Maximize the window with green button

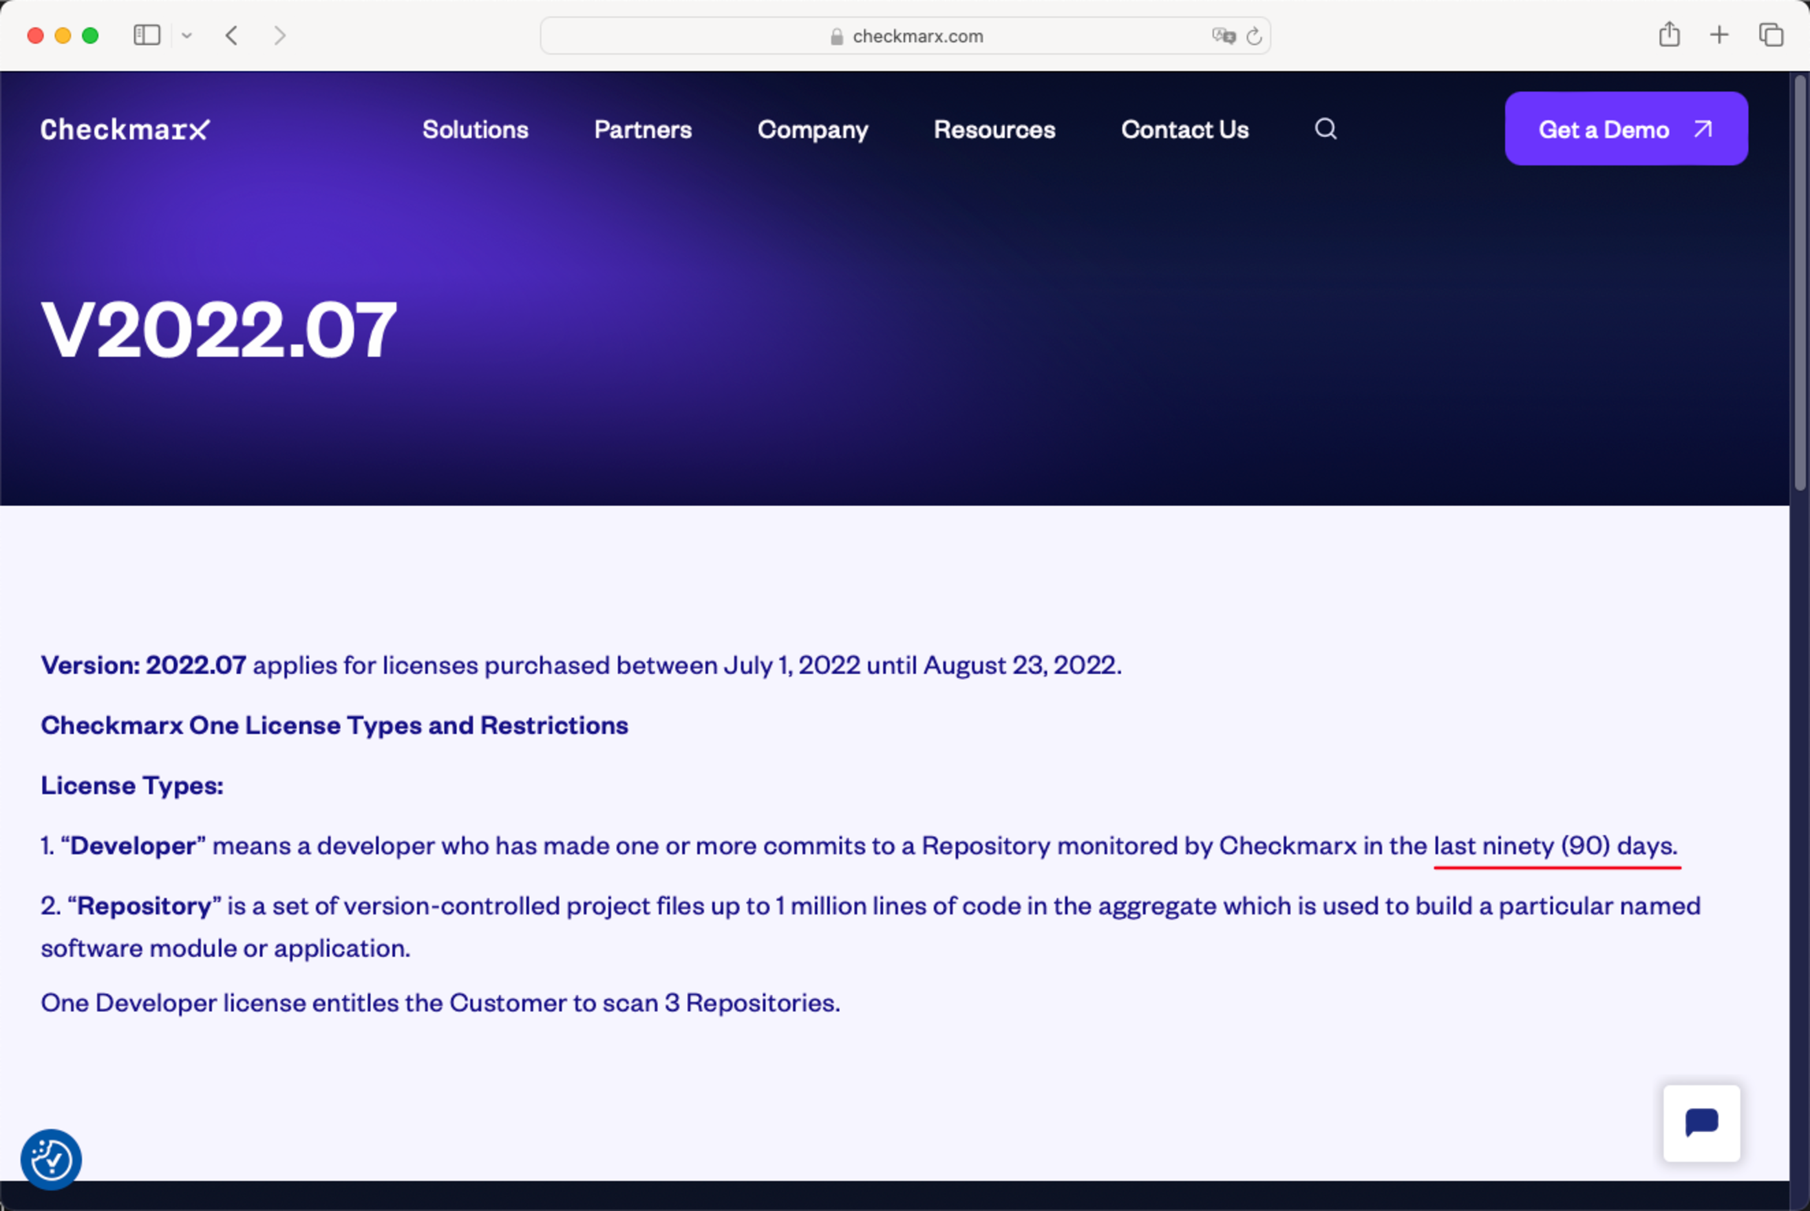[90, 36]
